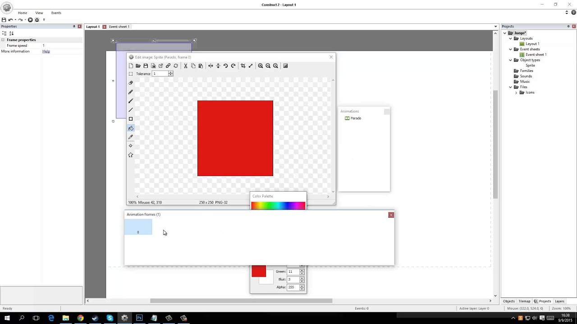Select the Rectangle tool
The height and width of the screenshot is (324, 577).
(131, 119)
